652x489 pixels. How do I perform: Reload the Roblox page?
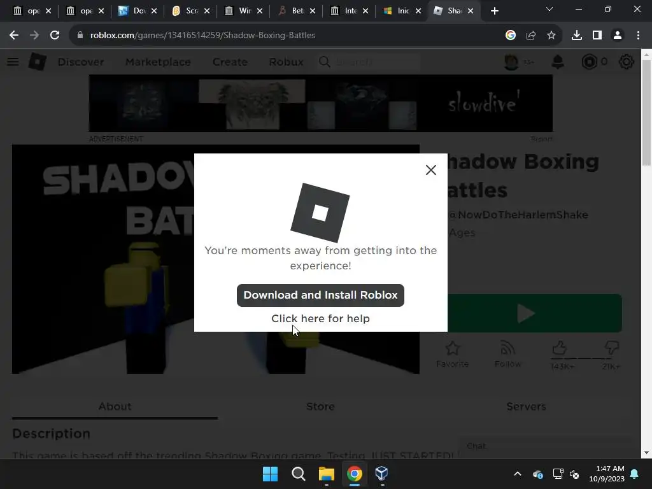click(55, 36)
